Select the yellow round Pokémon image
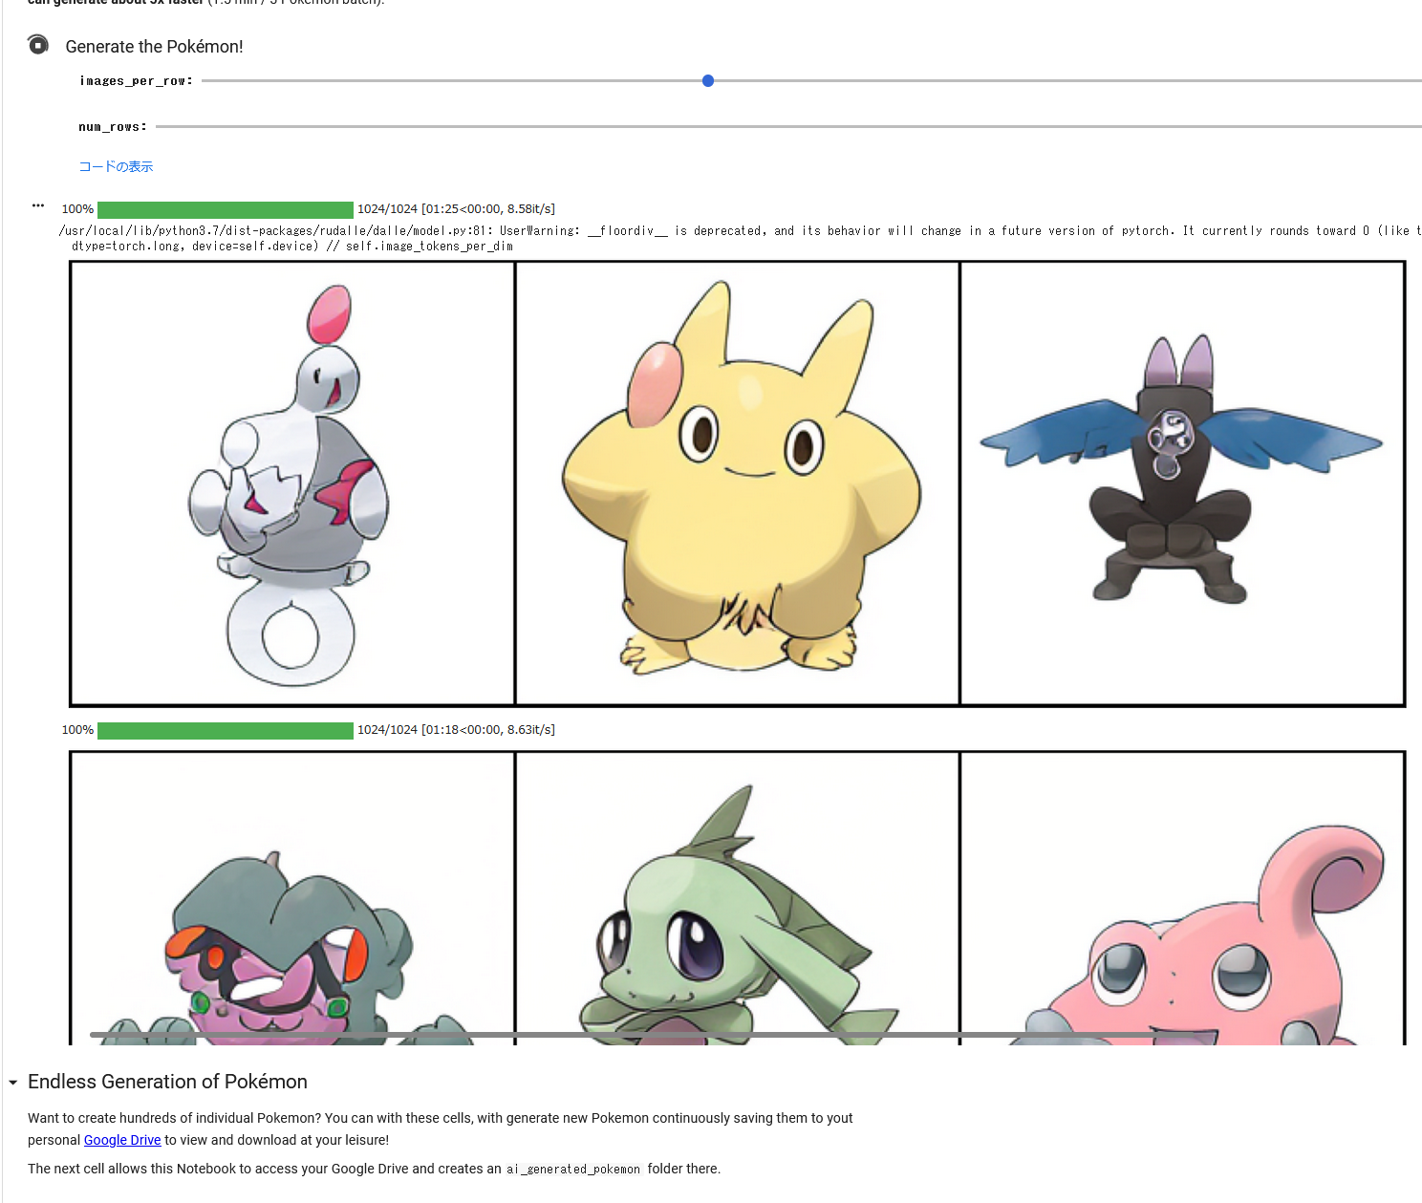 738,483
